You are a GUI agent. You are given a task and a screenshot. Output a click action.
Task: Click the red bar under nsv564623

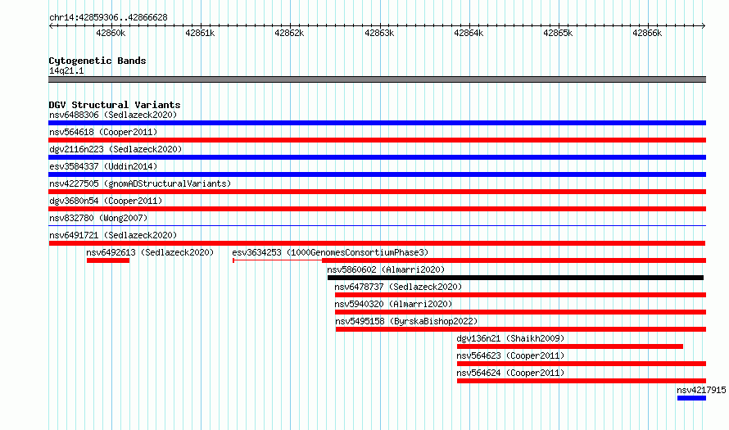pos(582,364)
